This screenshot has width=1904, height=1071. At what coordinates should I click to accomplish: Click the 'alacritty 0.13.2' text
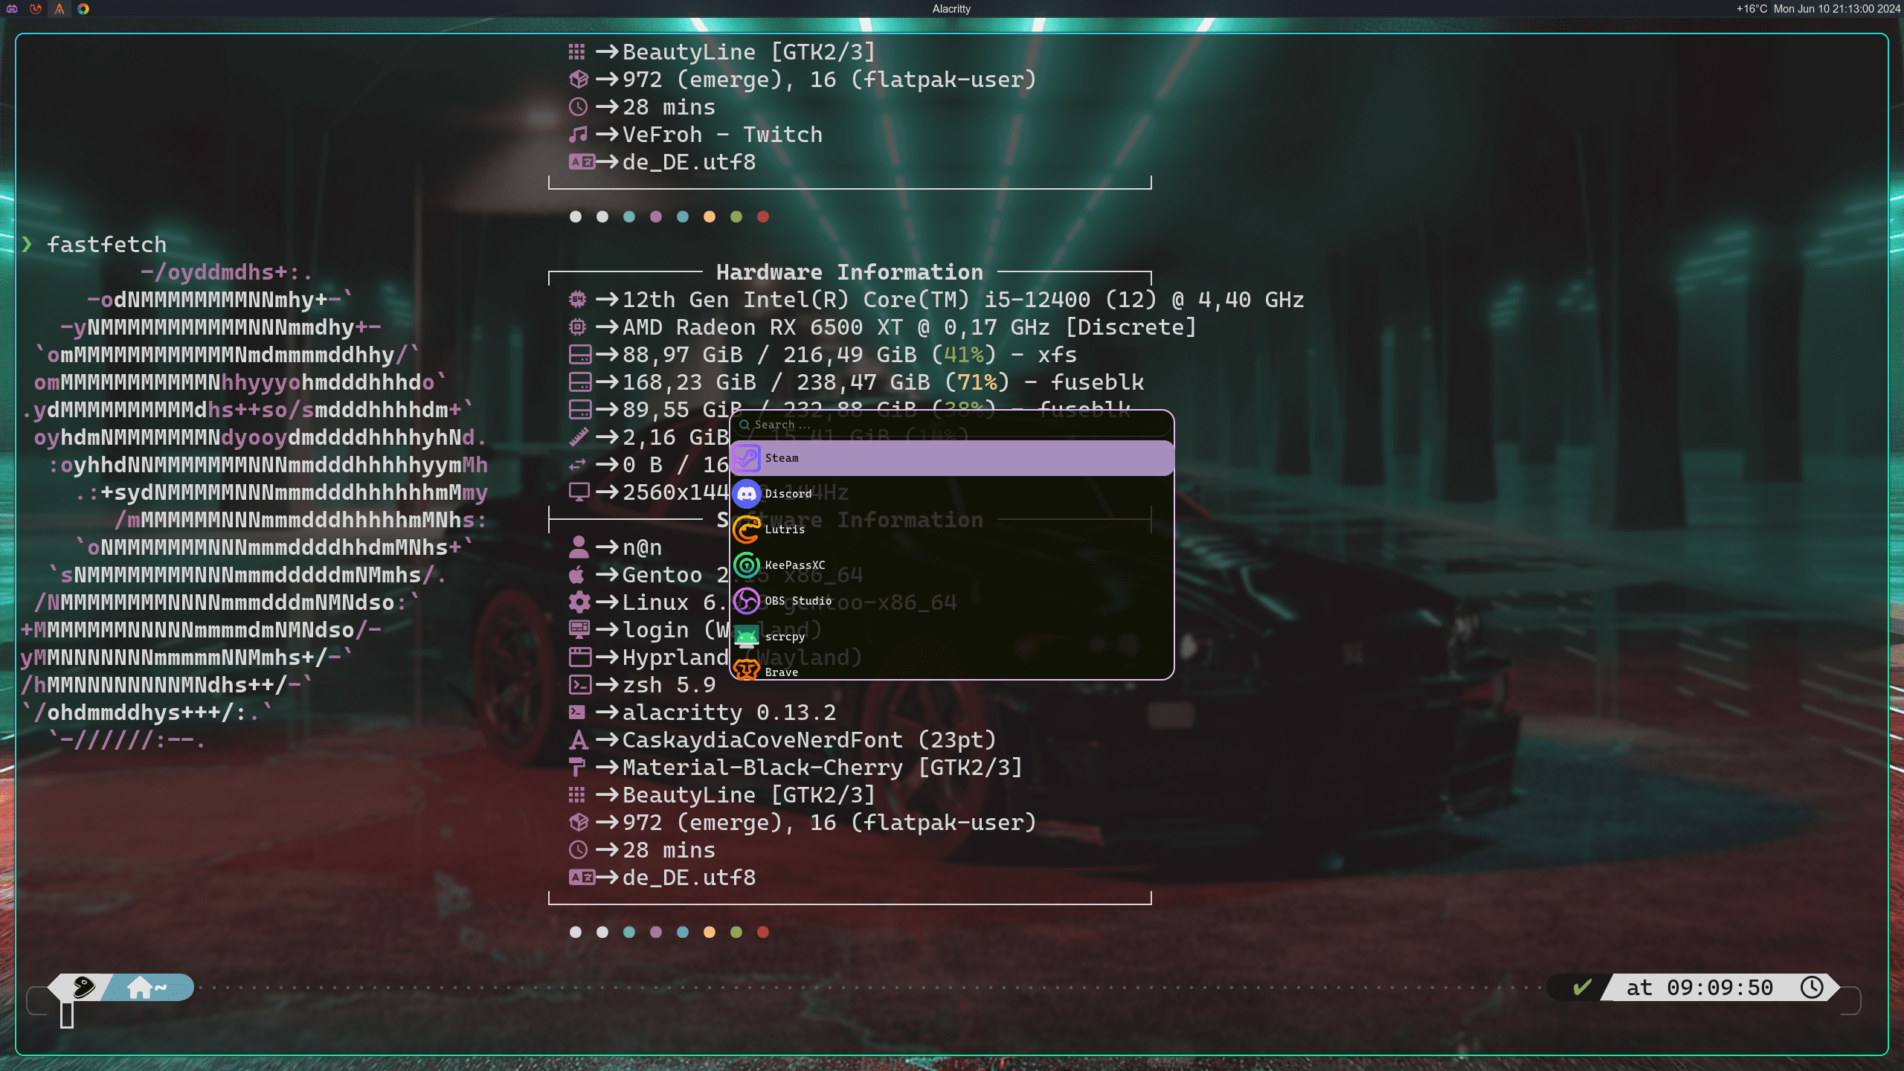[729, 713]
